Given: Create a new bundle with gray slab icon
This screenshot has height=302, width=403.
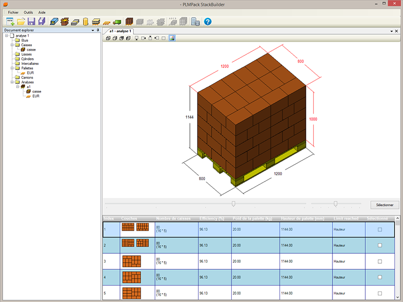Looking at the screenshot, I should pos(75,22).
